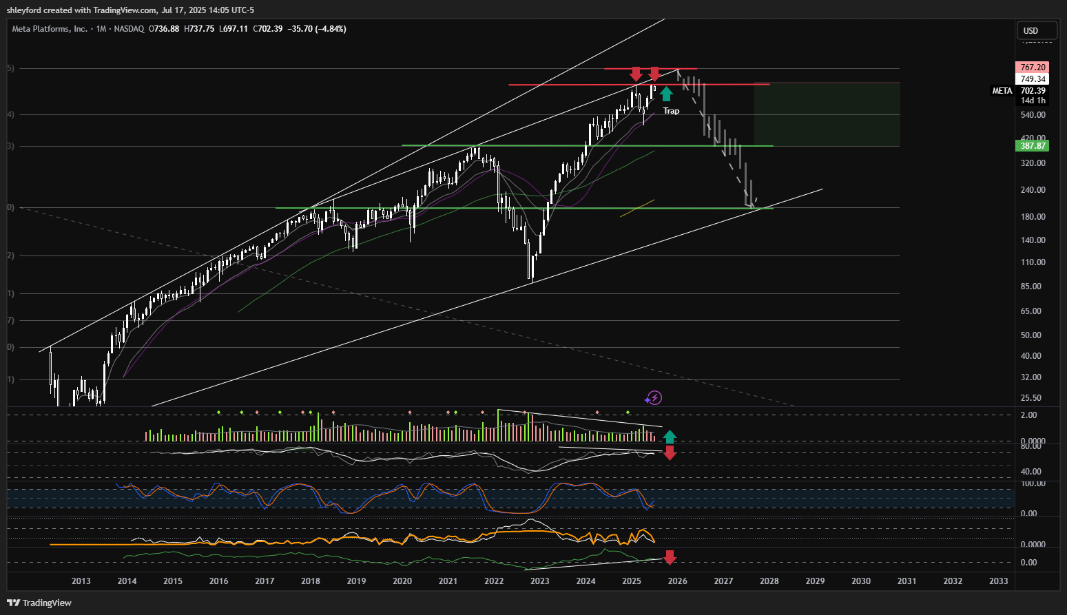This screenshot has height=615, width=1067.
Task: Click the 2028 year label on time axis
Action: pyautogui.click(x=769, y=581)
